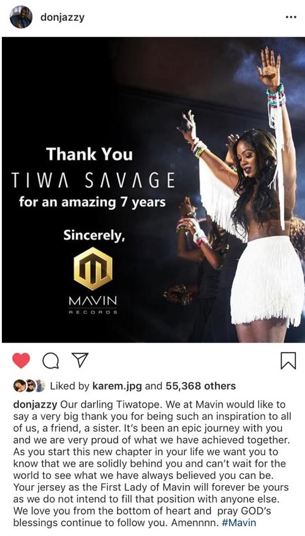Save the post with bookmark icon
The image size is (305, 536).
[x=288, y=361]
